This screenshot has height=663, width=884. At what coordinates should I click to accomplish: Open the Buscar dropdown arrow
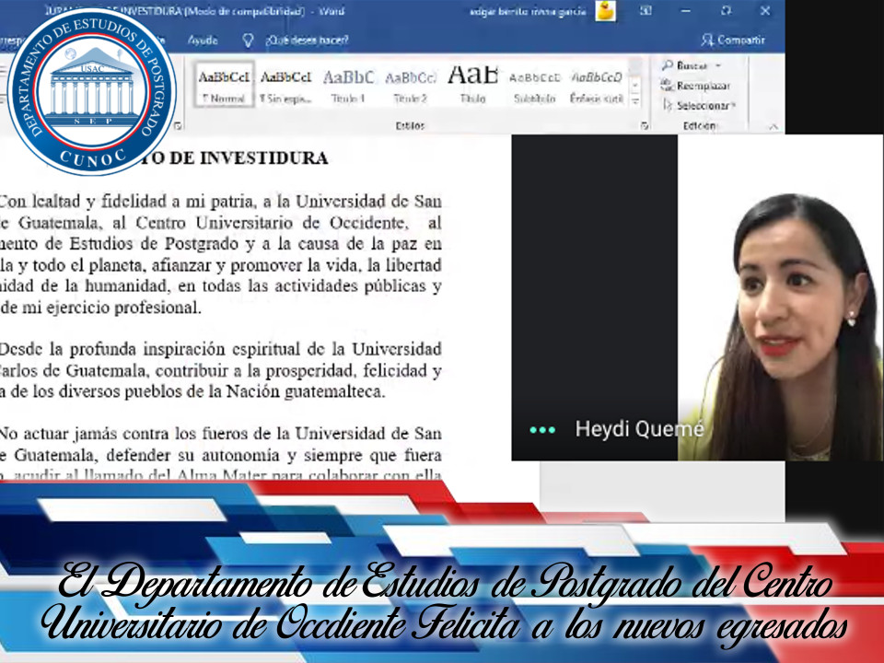pyautogui.click(x=718, y=66)
